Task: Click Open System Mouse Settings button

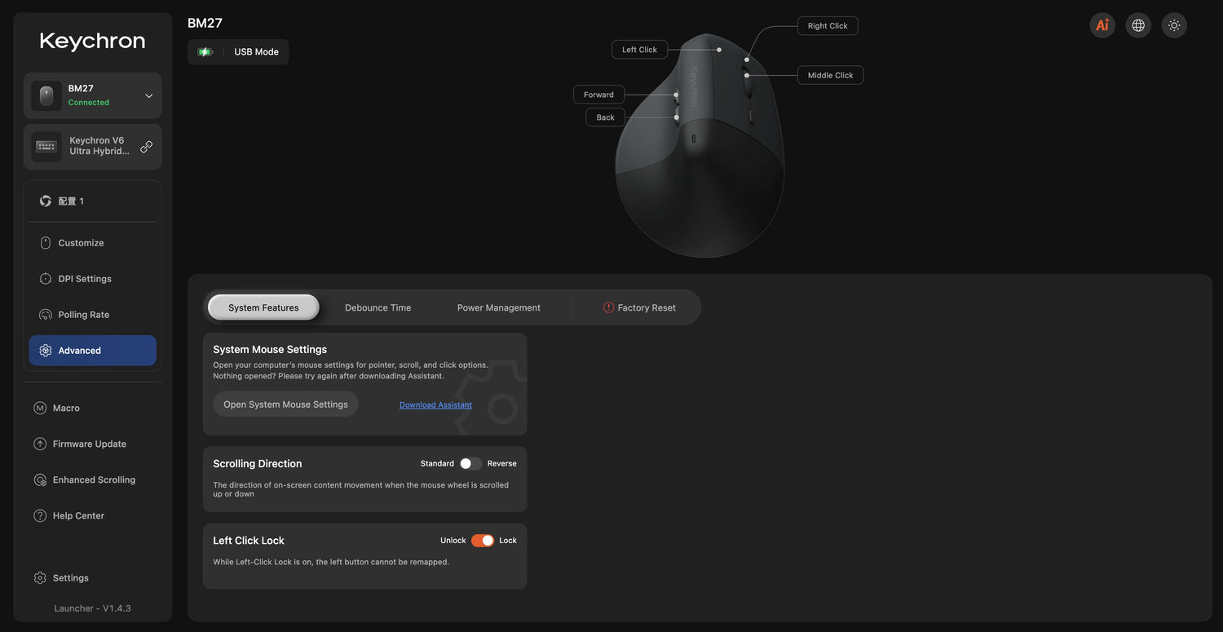Action: (285, 404)
